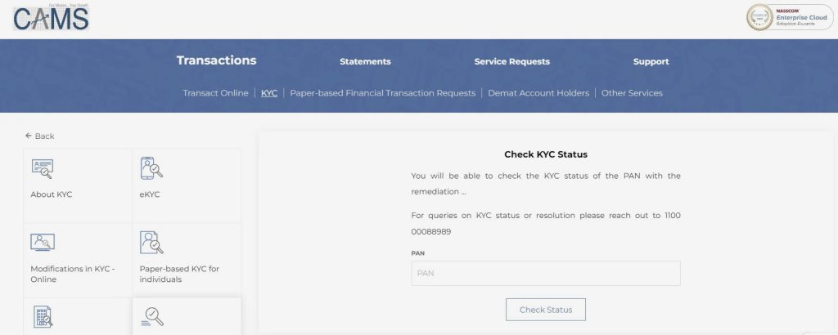The width and height of the screenshot is (838, 335).
Task: Go back using the Back arrow
Action: point(39,136)
